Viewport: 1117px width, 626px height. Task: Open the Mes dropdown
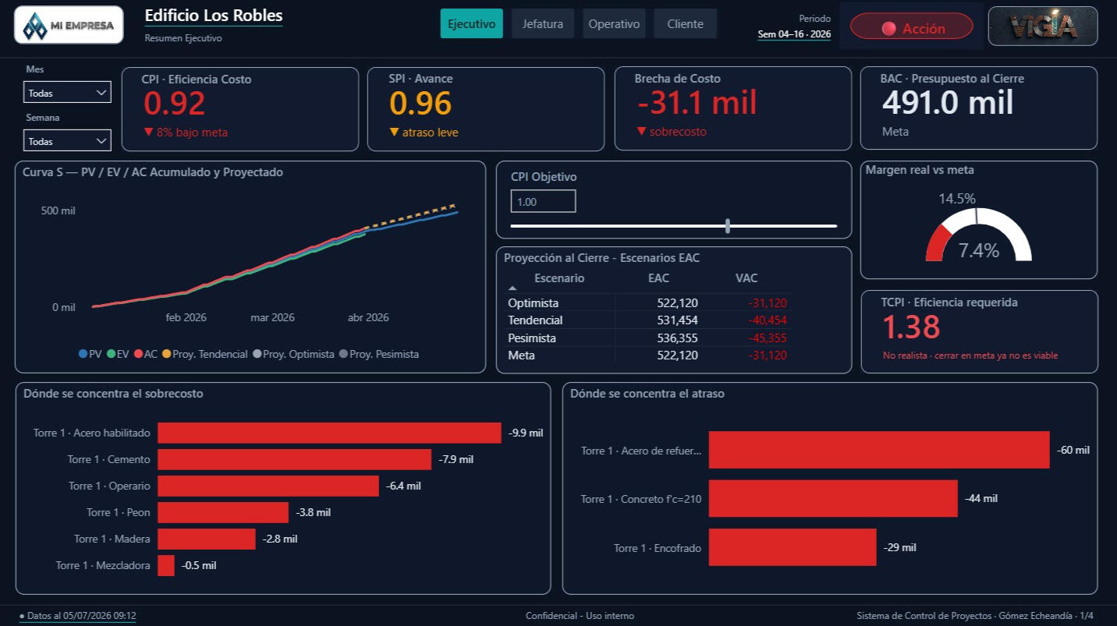pyautogui.click(x=67, y=93)
